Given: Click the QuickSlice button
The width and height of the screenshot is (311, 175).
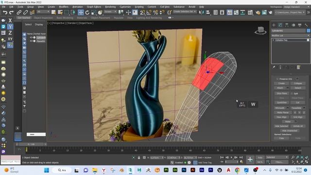Looking at the screenshot, I should [281, 103].
